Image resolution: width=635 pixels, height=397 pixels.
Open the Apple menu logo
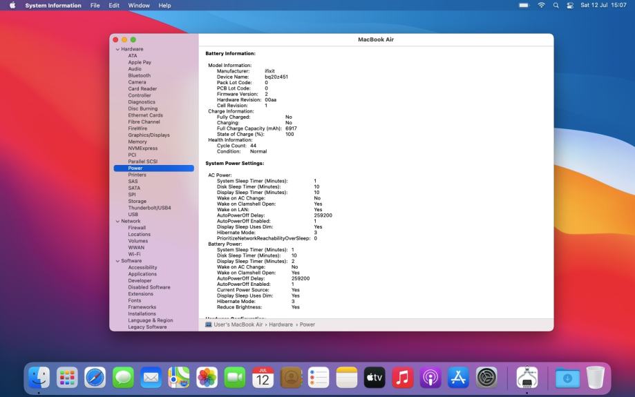tap(12, 6)
